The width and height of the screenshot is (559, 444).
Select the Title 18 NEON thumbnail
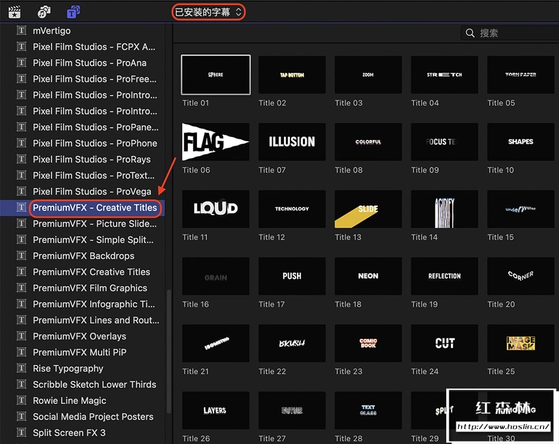click(368, 276)
